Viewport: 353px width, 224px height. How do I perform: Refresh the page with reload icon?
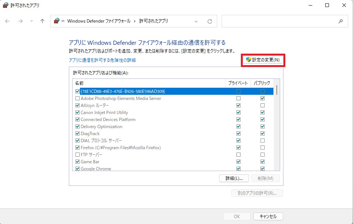(209, 21)
